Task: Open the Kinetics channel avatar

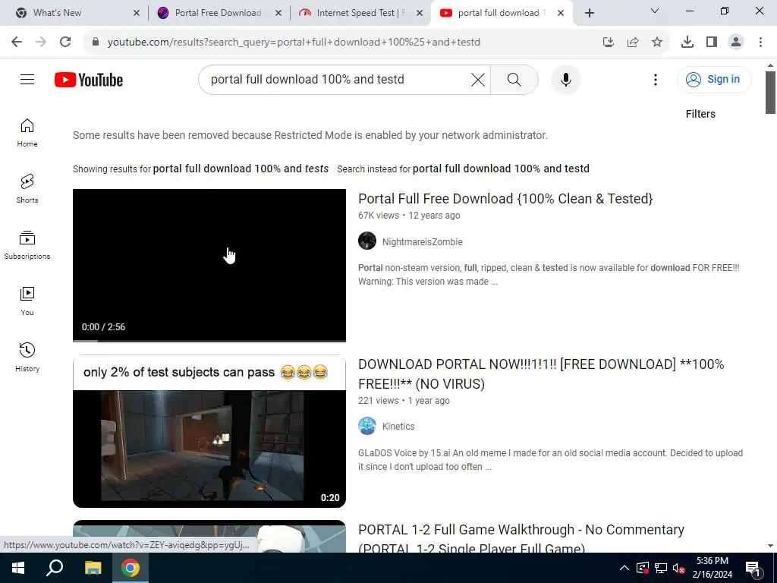Action: [367, 426]
